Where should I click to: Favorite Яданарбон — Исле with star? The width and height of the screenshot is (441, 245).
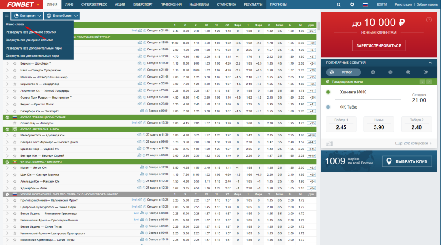15,188
